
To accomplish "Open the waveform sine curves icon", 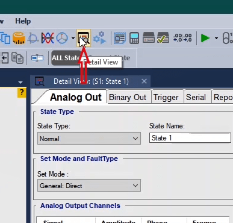I will [x=48, y=38].
